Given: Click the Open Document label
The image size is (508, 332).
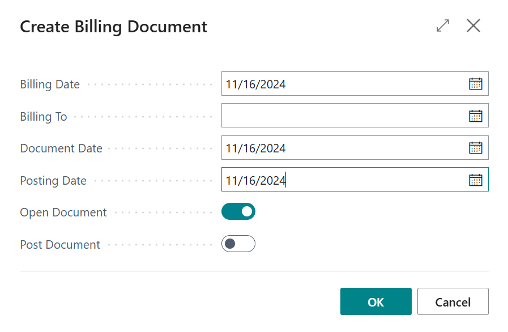Looking at the screenshot, I should point(63,212).
